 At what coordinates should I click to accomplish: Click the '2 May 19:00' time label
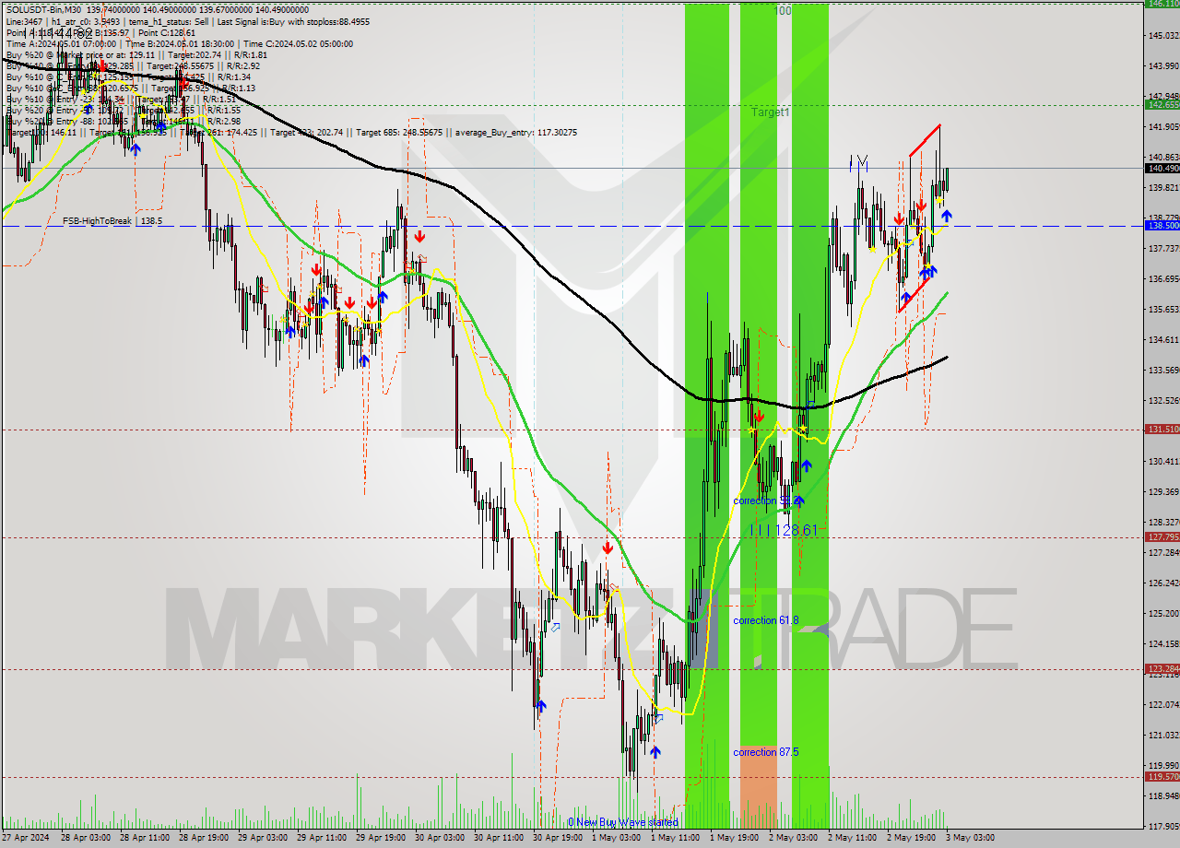(x=913, y=838)
